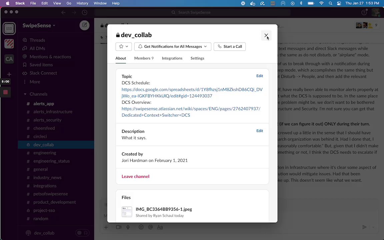The image size is (384, 240).
Task: Switch to the Integrations tab
Action: [x=172, y=58]
